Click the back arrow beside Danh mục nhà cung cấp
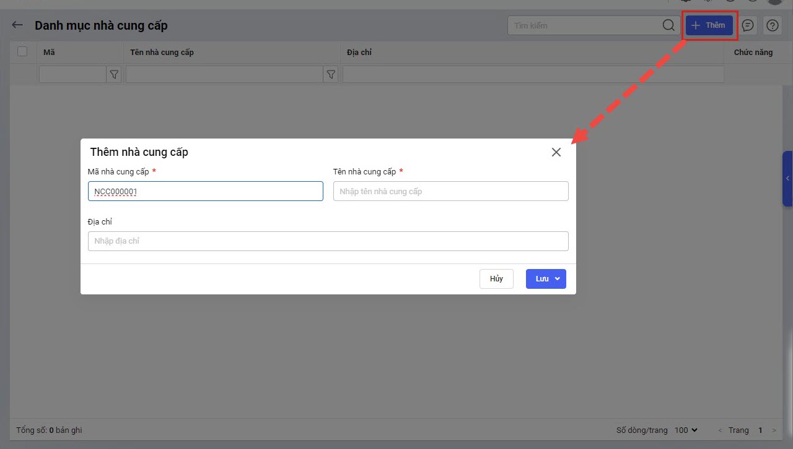This screenshot has height=449, width=793. [17, 25]
